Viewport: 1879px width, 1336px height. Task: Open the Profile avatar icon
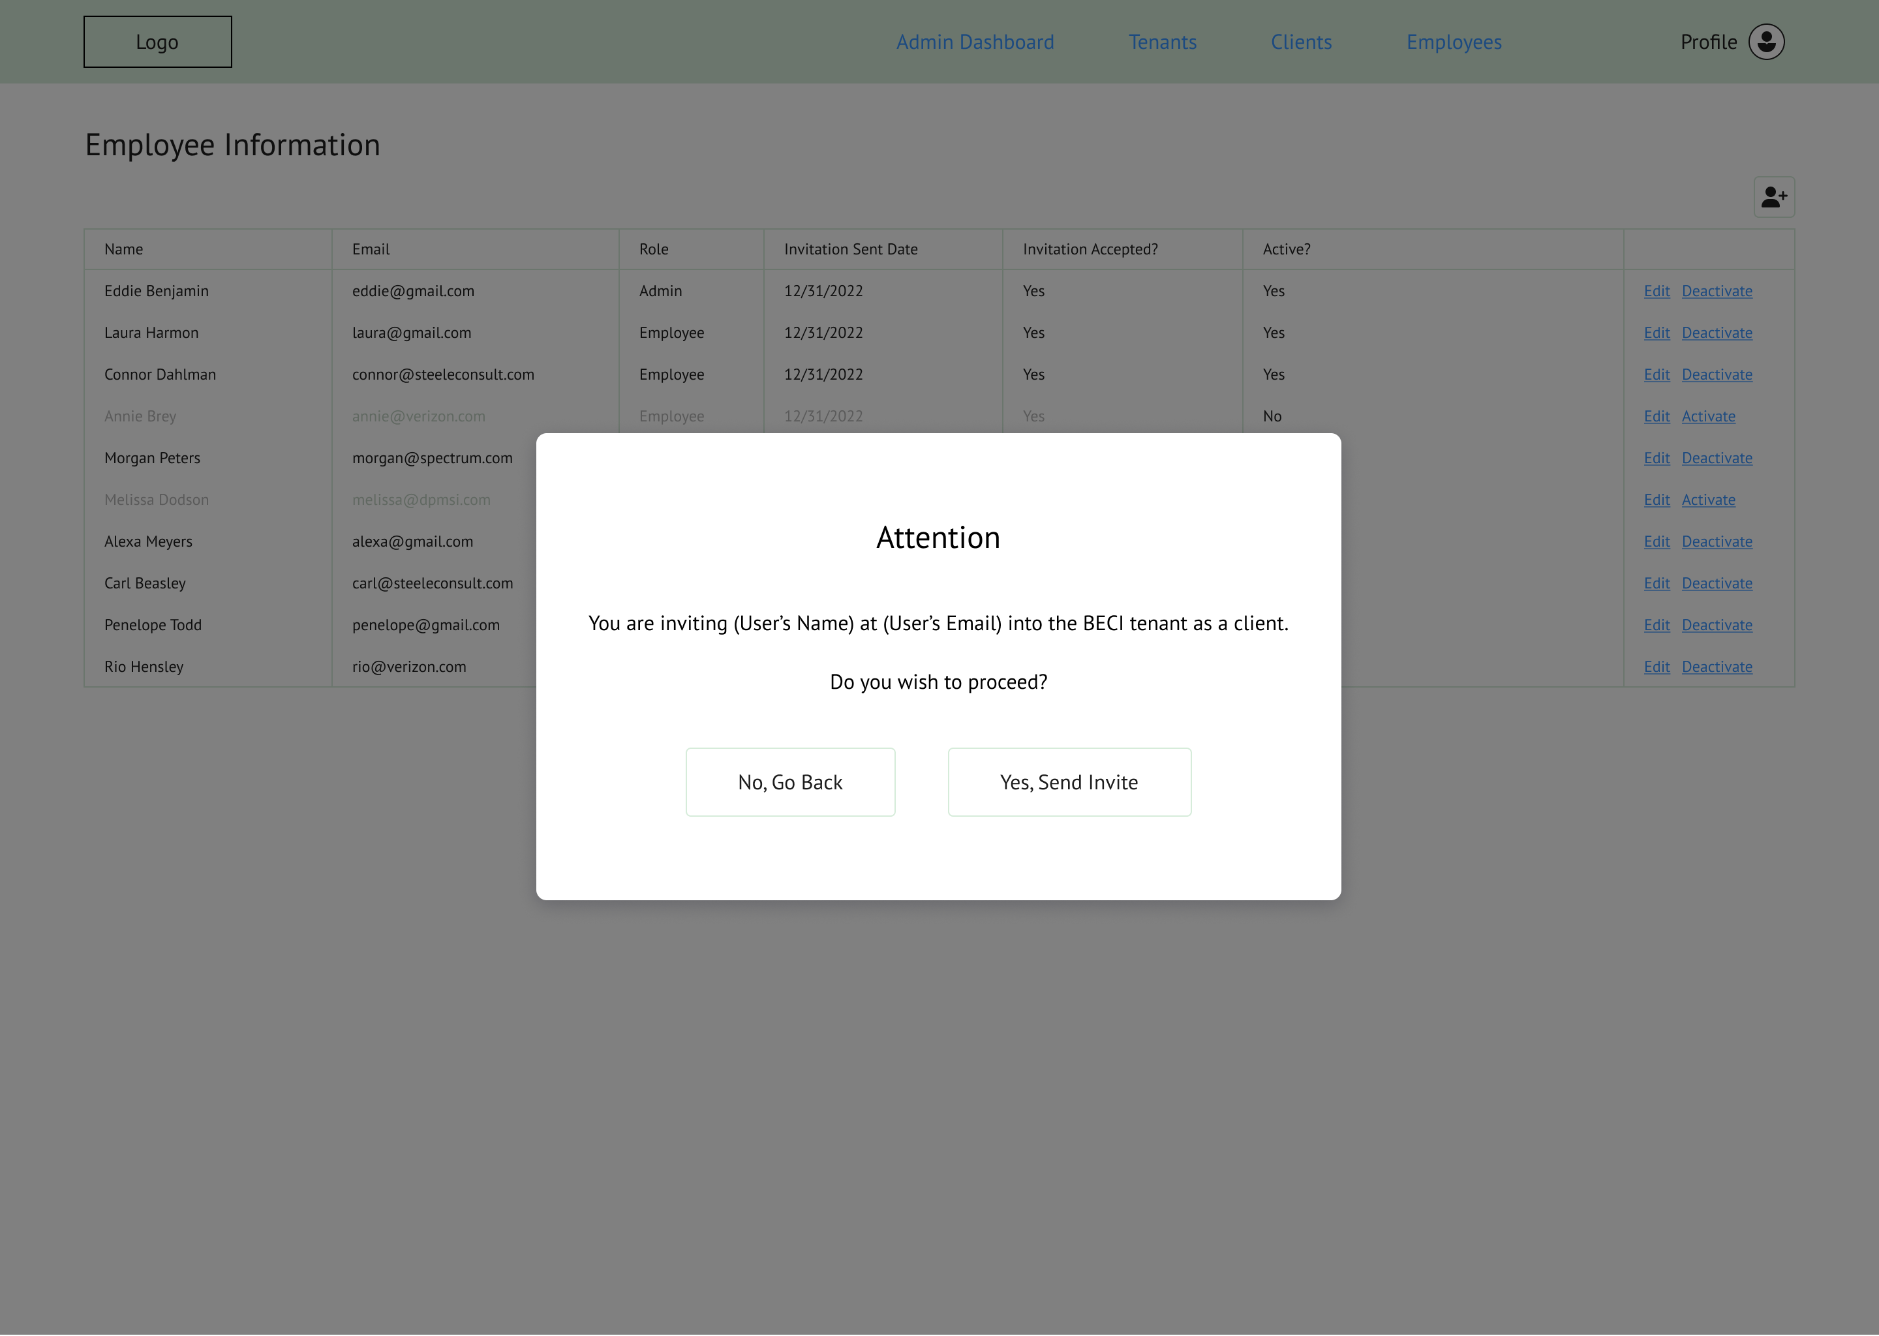click(x=1766, y=42)
